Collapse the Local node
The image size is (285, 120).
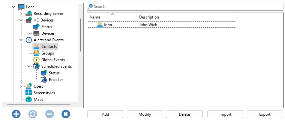point(13,7)
